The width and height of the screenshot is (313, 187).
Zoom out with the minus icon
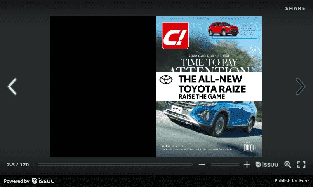tap(202, 164)
